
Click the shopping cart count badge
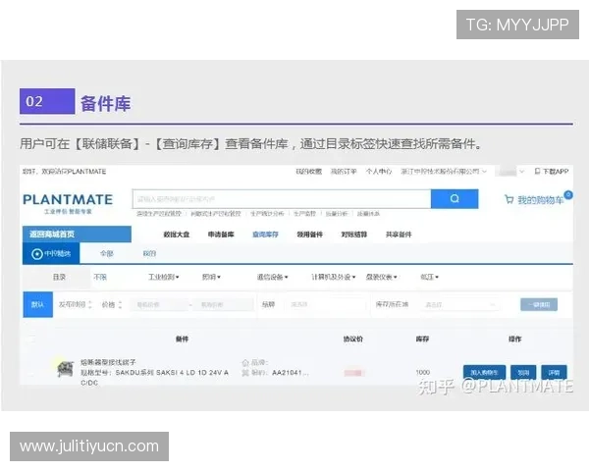(568, 194)
